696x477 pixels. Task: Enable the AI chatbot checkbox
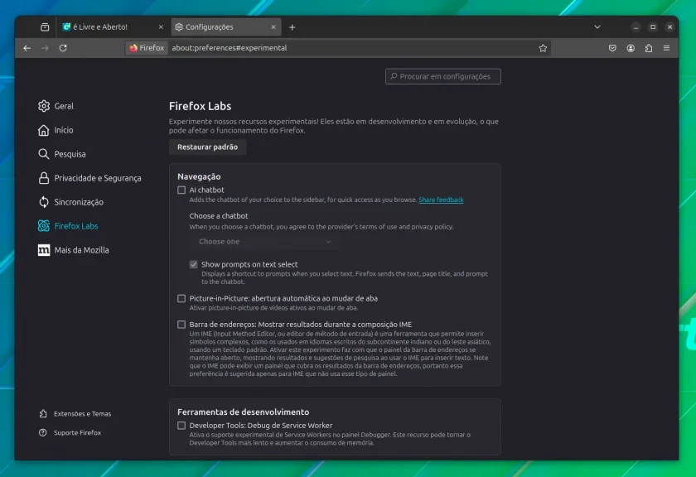(x=181, y=190)
